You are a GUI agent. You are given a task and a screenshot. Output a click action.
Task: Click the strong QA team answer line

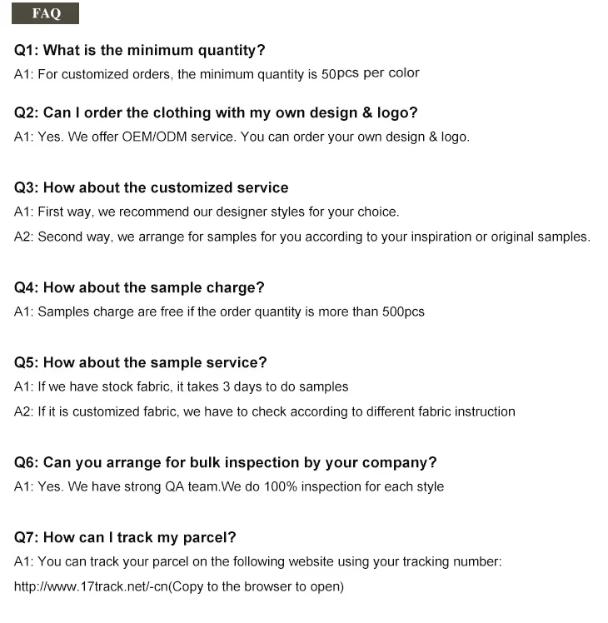229,486
